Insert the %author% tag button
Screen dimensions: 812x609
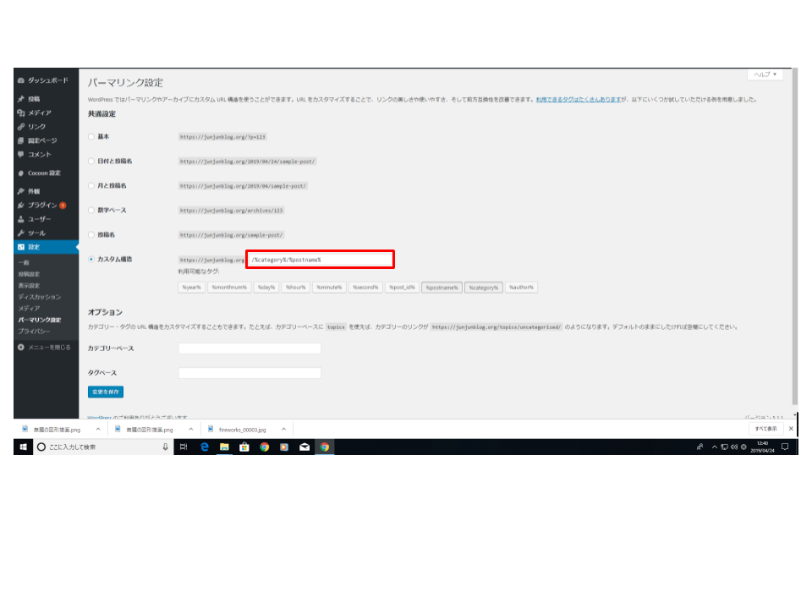521,288
